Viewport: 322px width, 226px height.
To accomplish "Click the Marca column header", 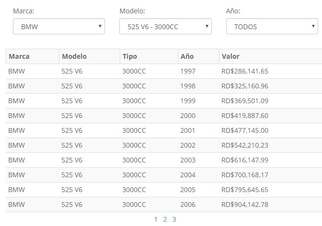I will point(19,56).
